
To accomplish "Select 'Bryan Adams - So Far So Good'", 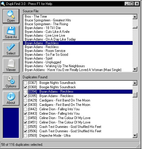I will click(x=78, y=55).
